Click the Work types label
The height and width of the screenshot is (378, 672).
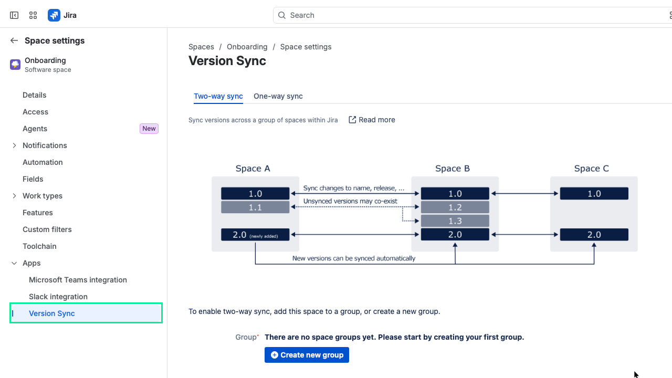[43, 196]
